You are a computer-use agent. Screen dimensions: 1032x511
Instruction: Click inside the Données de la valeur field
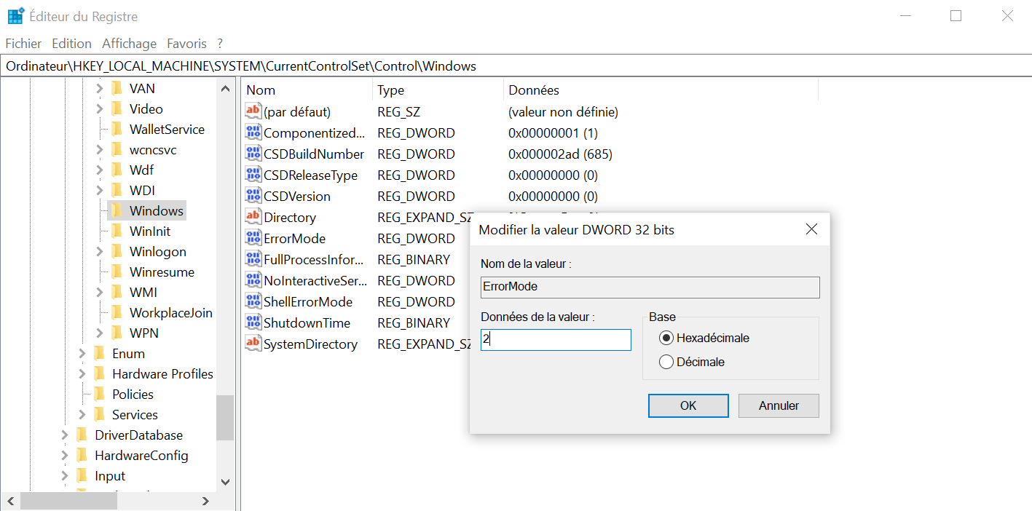coord(555,339)
